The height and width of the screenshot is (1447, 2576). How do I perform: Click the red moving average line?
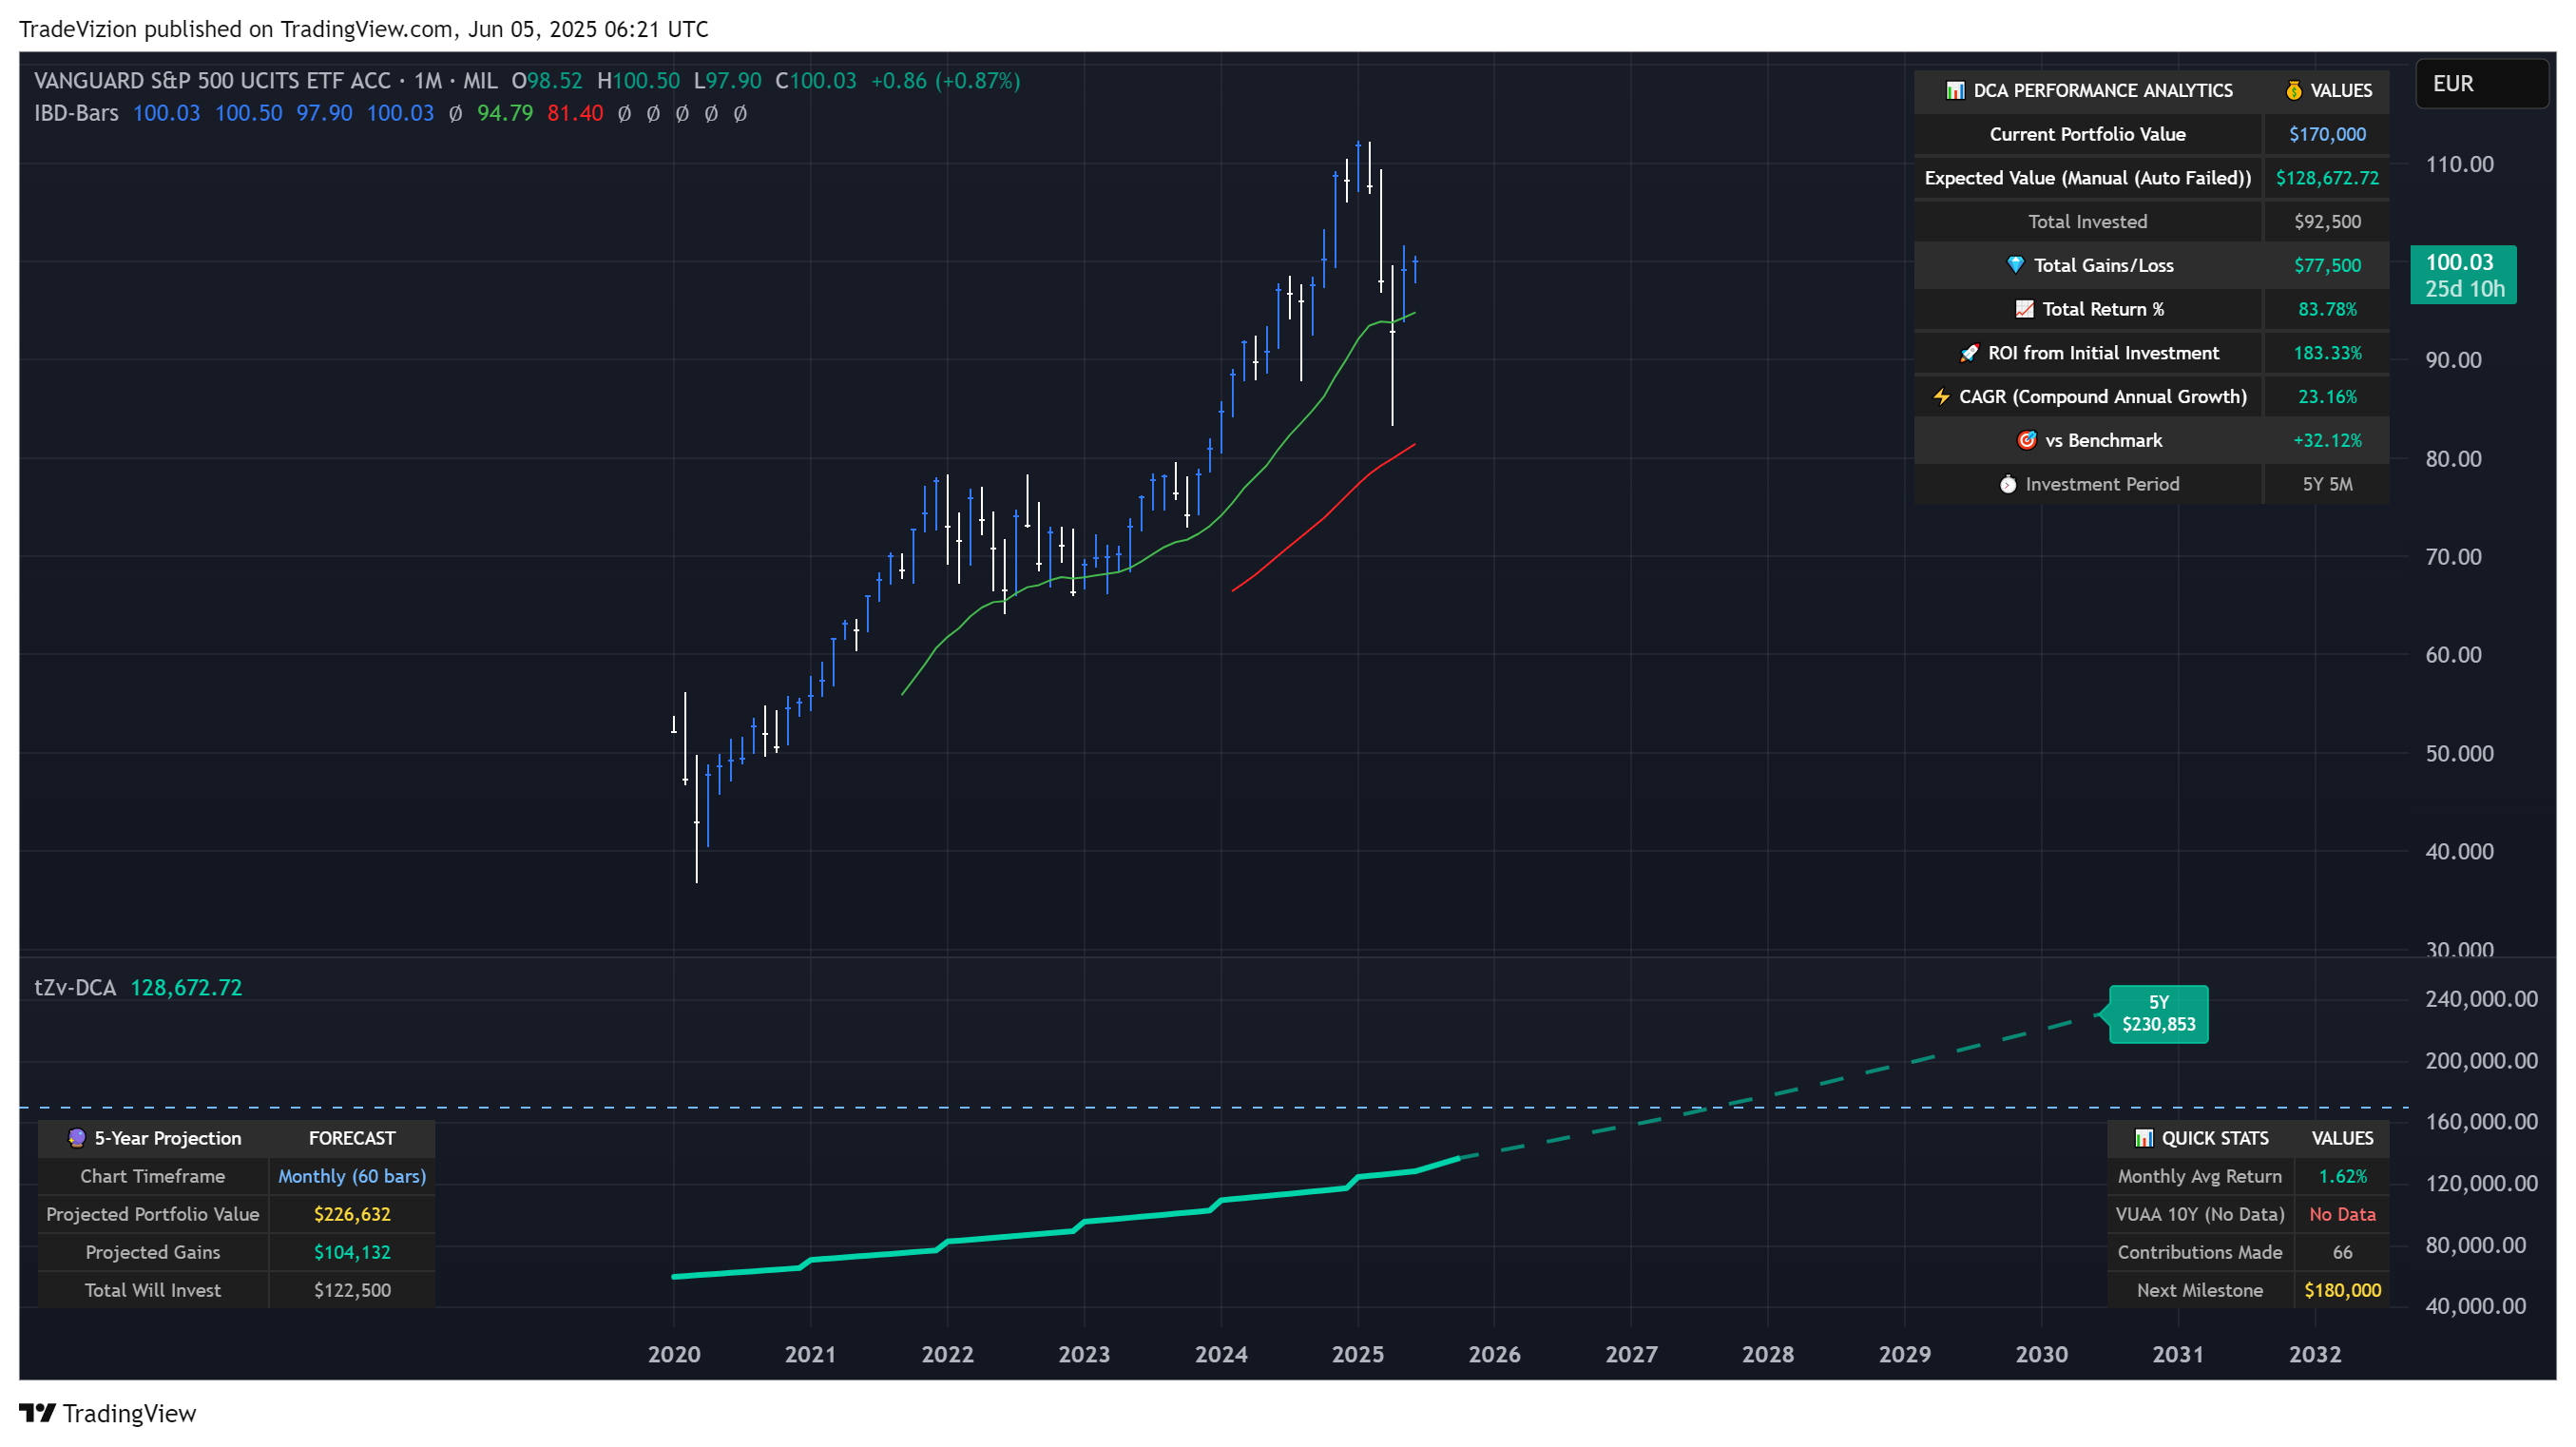coord(1325,516)
